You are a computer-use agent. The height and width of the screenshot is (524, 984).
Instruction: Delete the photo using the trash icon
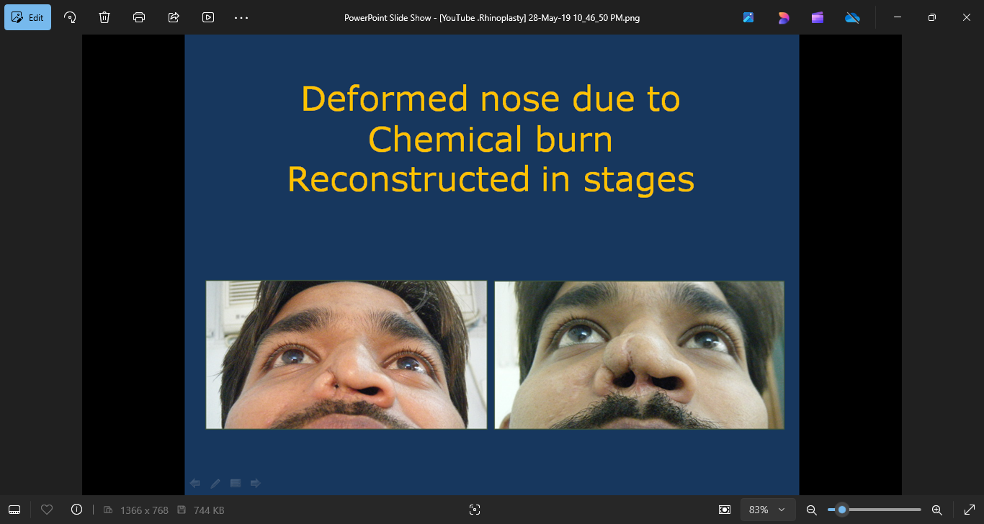point(104,17)
